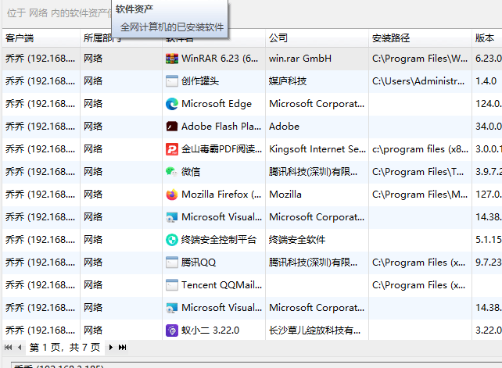Click the 腾讯QQ application icon
This screenshot has height=368, width=502.
(172, 263)
